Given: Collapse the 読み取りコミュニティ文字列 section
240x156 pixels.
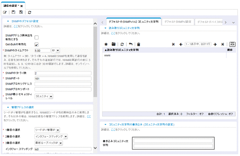Looking at the screenshot, I should [105, 28].
